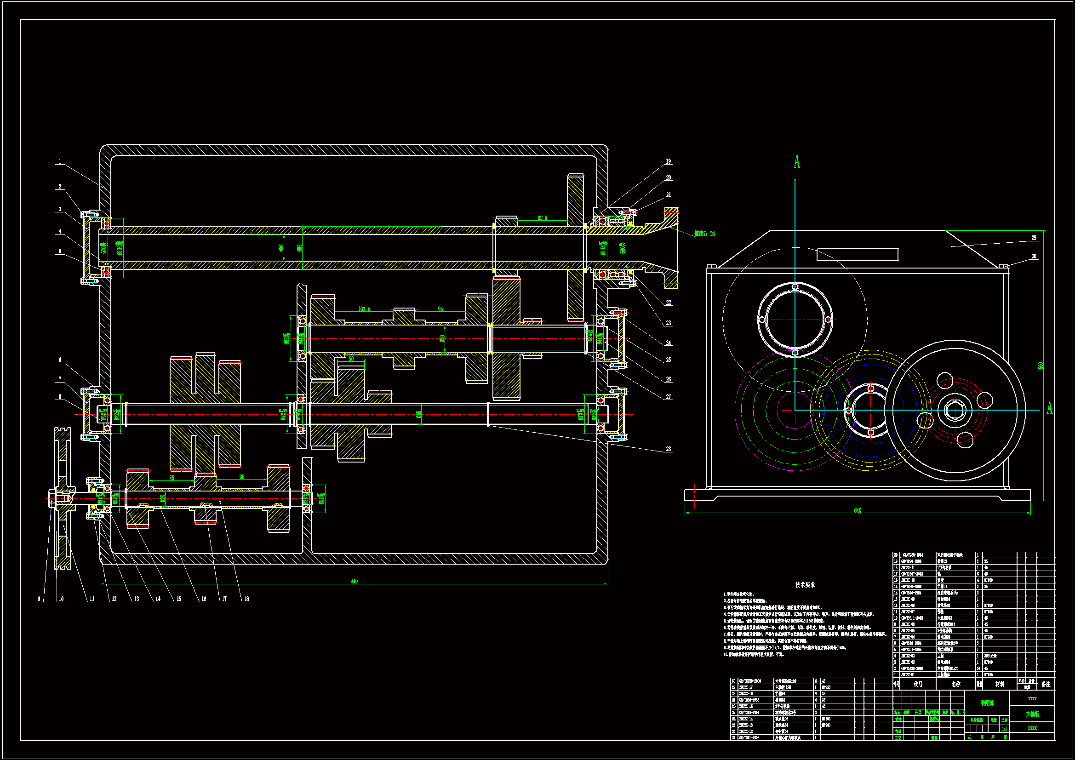Select the 82.5 dimension text
Screen dimensions: 1075x760
pos(542,218)
